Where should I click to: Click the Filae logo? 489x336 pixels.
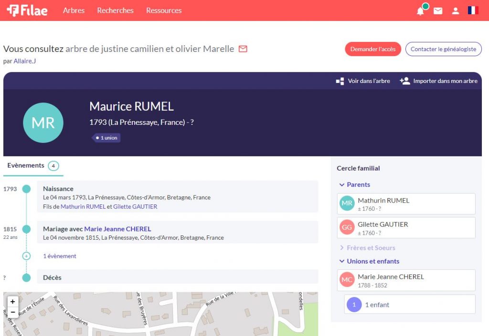coord(27,10)
